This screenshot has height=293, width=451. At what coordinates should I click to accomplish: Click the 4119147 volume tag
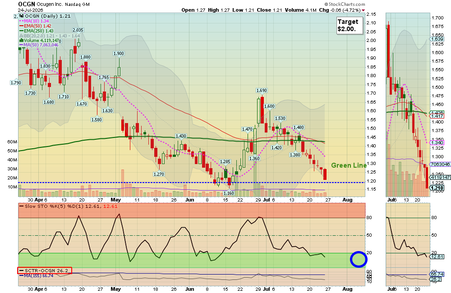tap(440, 177)
